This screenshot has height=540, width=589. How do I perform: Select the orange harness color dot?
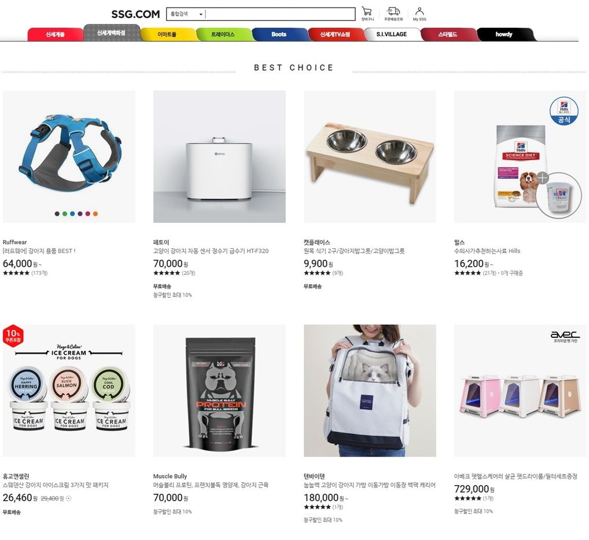pos(95,214)
